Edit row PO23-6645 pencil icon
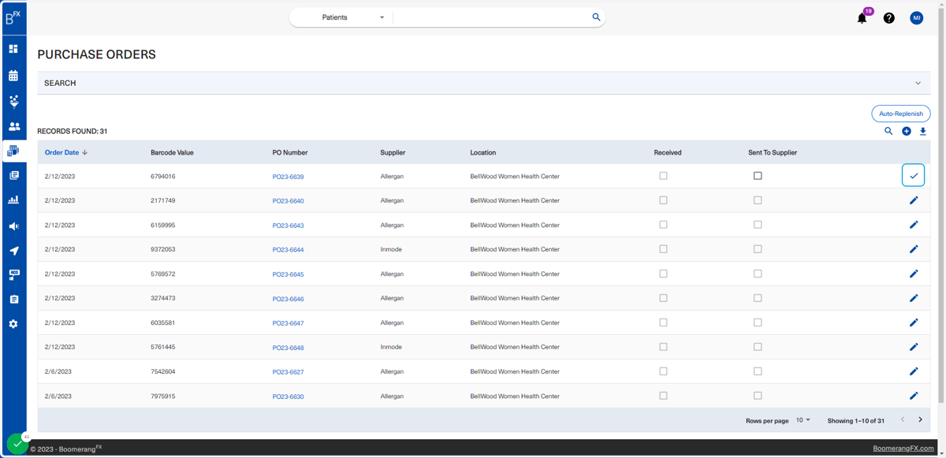The image size is (946, 458). point(914,274)
